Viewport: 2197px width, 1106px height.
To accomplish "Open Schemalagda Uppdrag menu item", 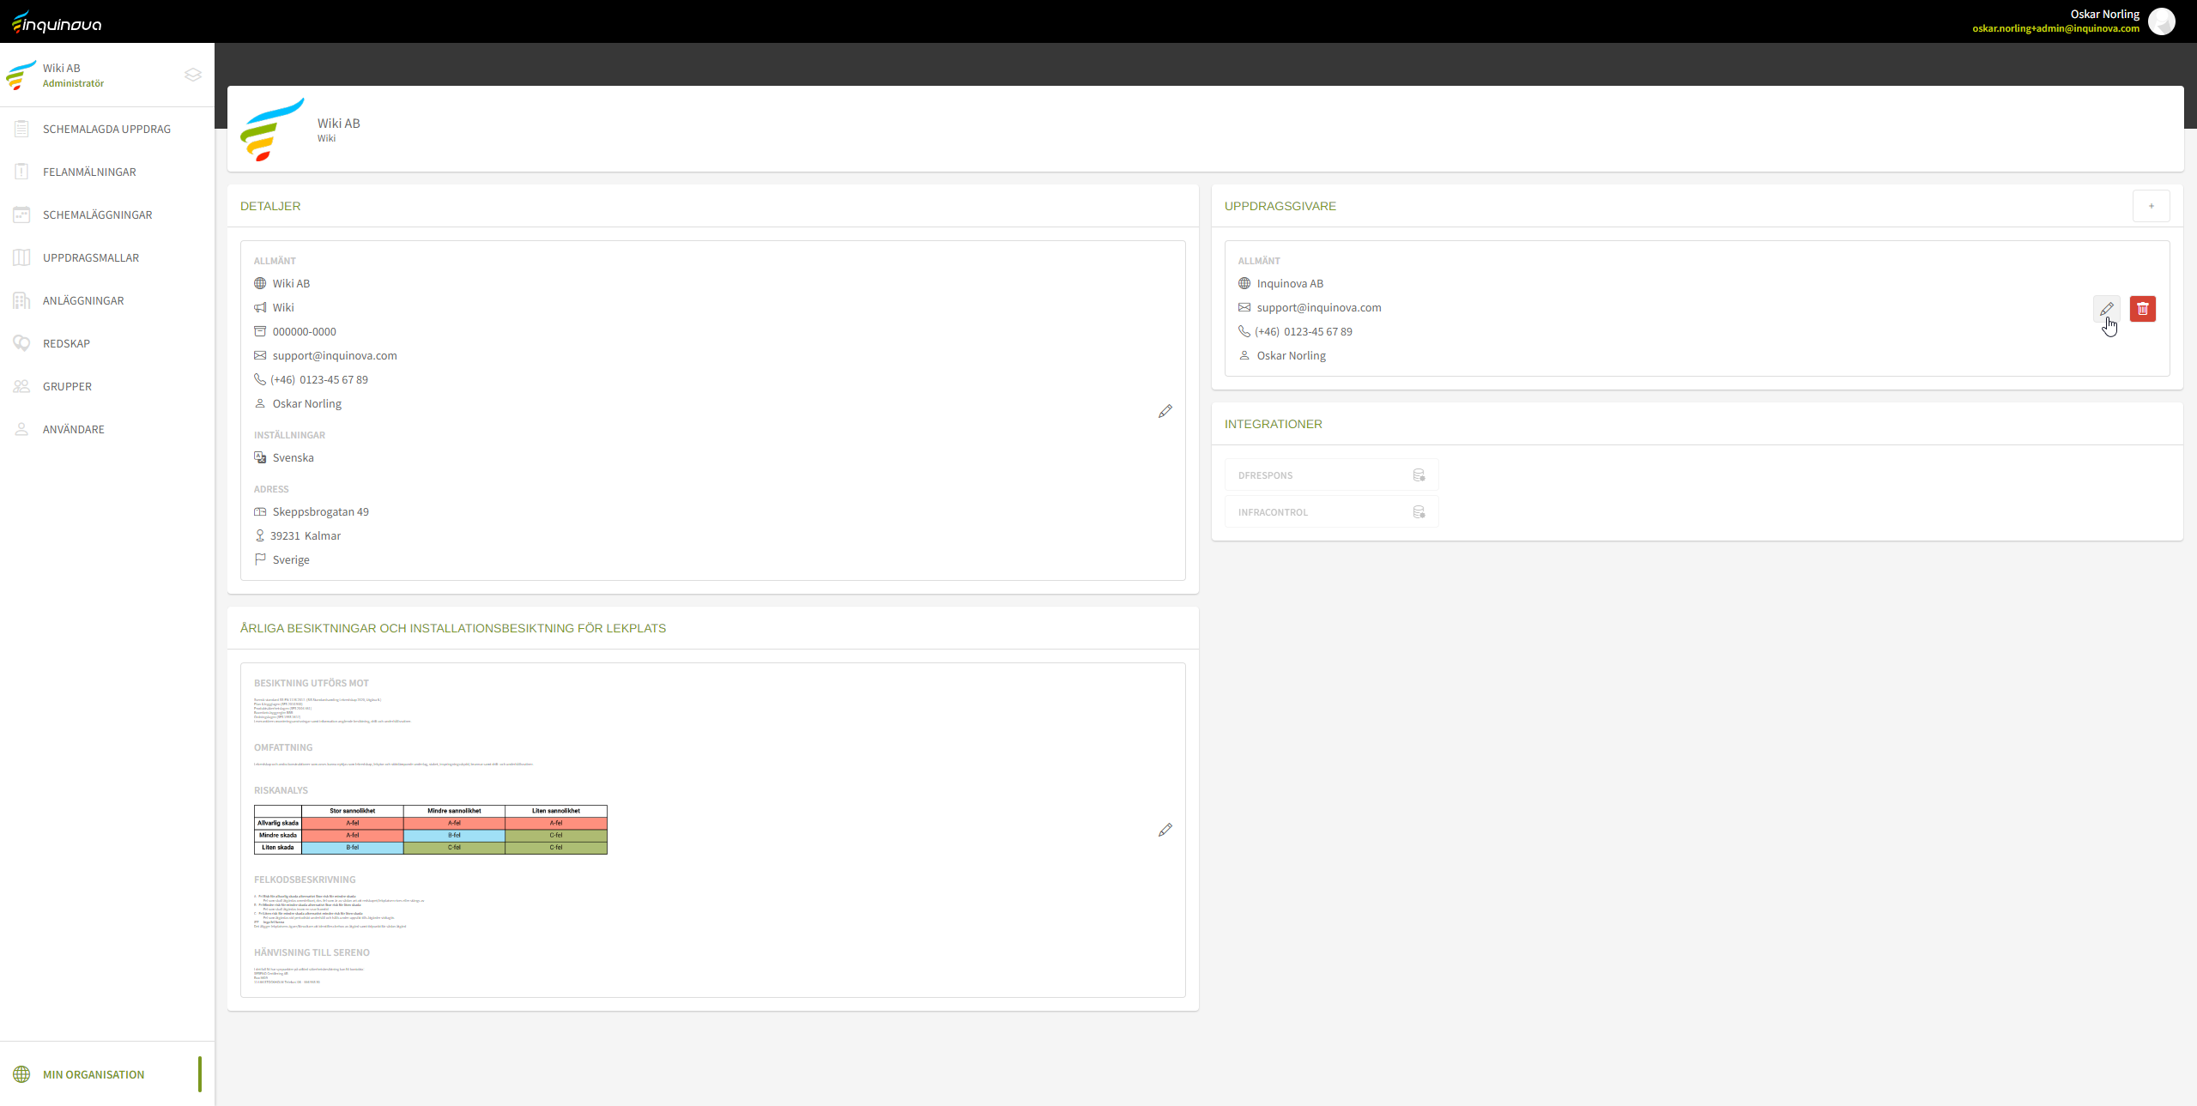I will [x=106, y=129].
